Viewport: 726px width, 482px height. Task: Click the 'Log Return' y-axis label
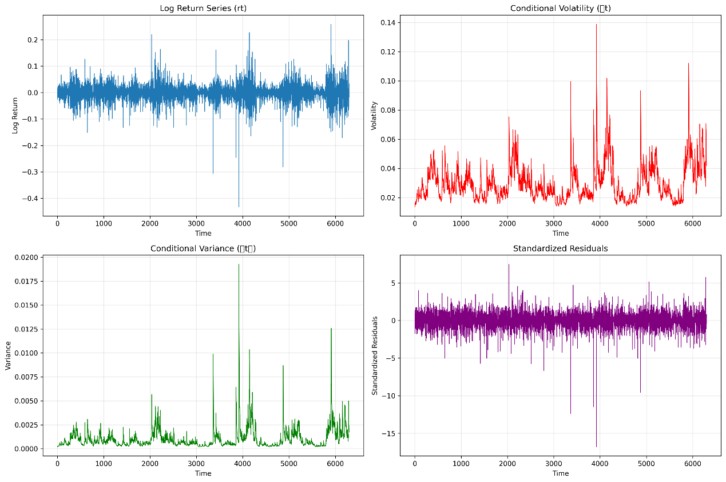(x=15, y=116)
